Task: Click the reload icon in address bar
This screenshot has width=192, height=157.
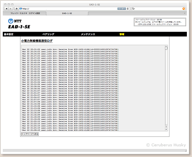Action: (x=128, y=9)
